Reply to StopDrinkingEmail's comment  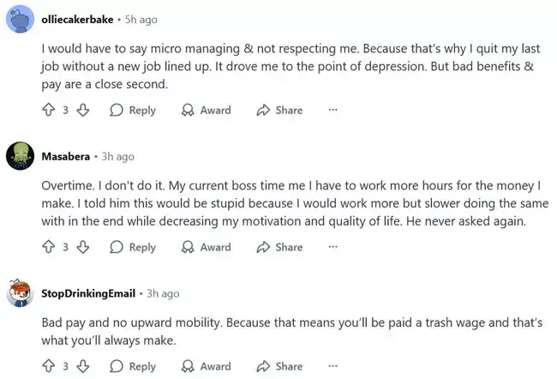133,366
